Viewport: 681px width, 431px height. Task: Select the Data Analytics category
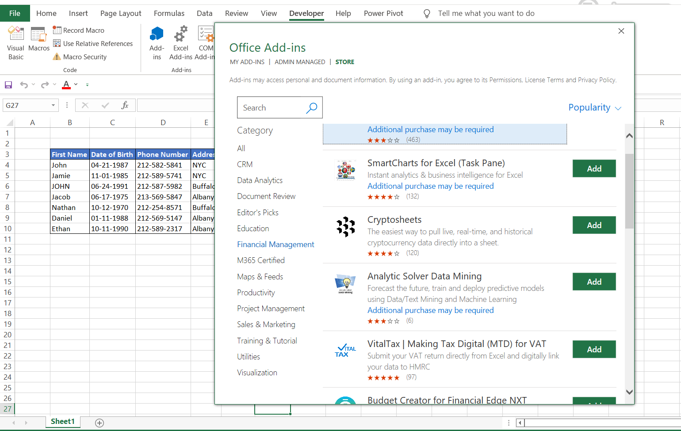[260, 180]
